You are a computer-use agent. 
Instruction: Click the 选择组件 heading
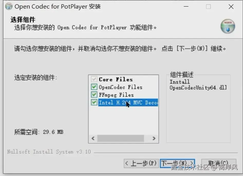click(23, 20)
